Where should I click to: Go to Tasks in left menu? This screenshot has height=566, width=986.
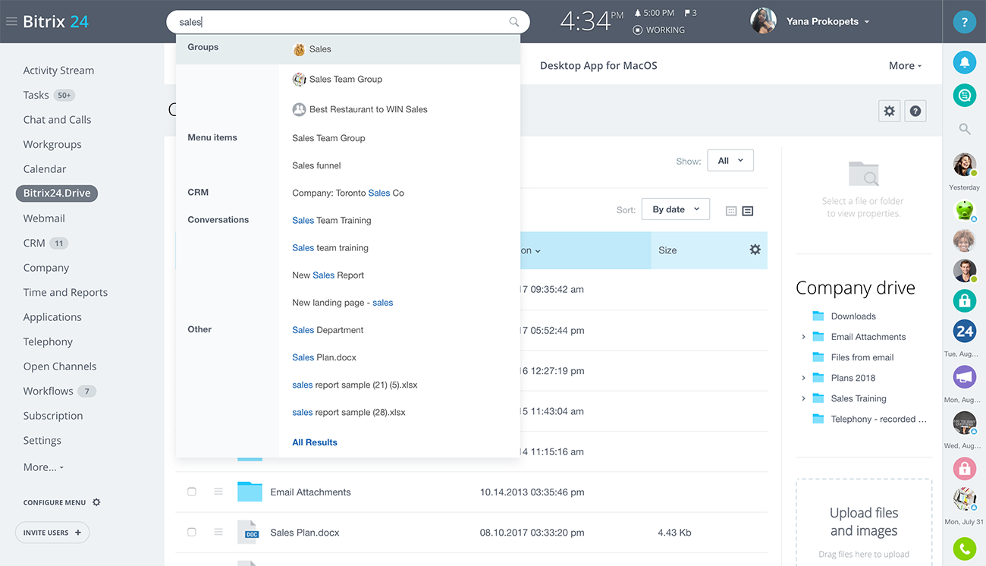pos(36,95)
